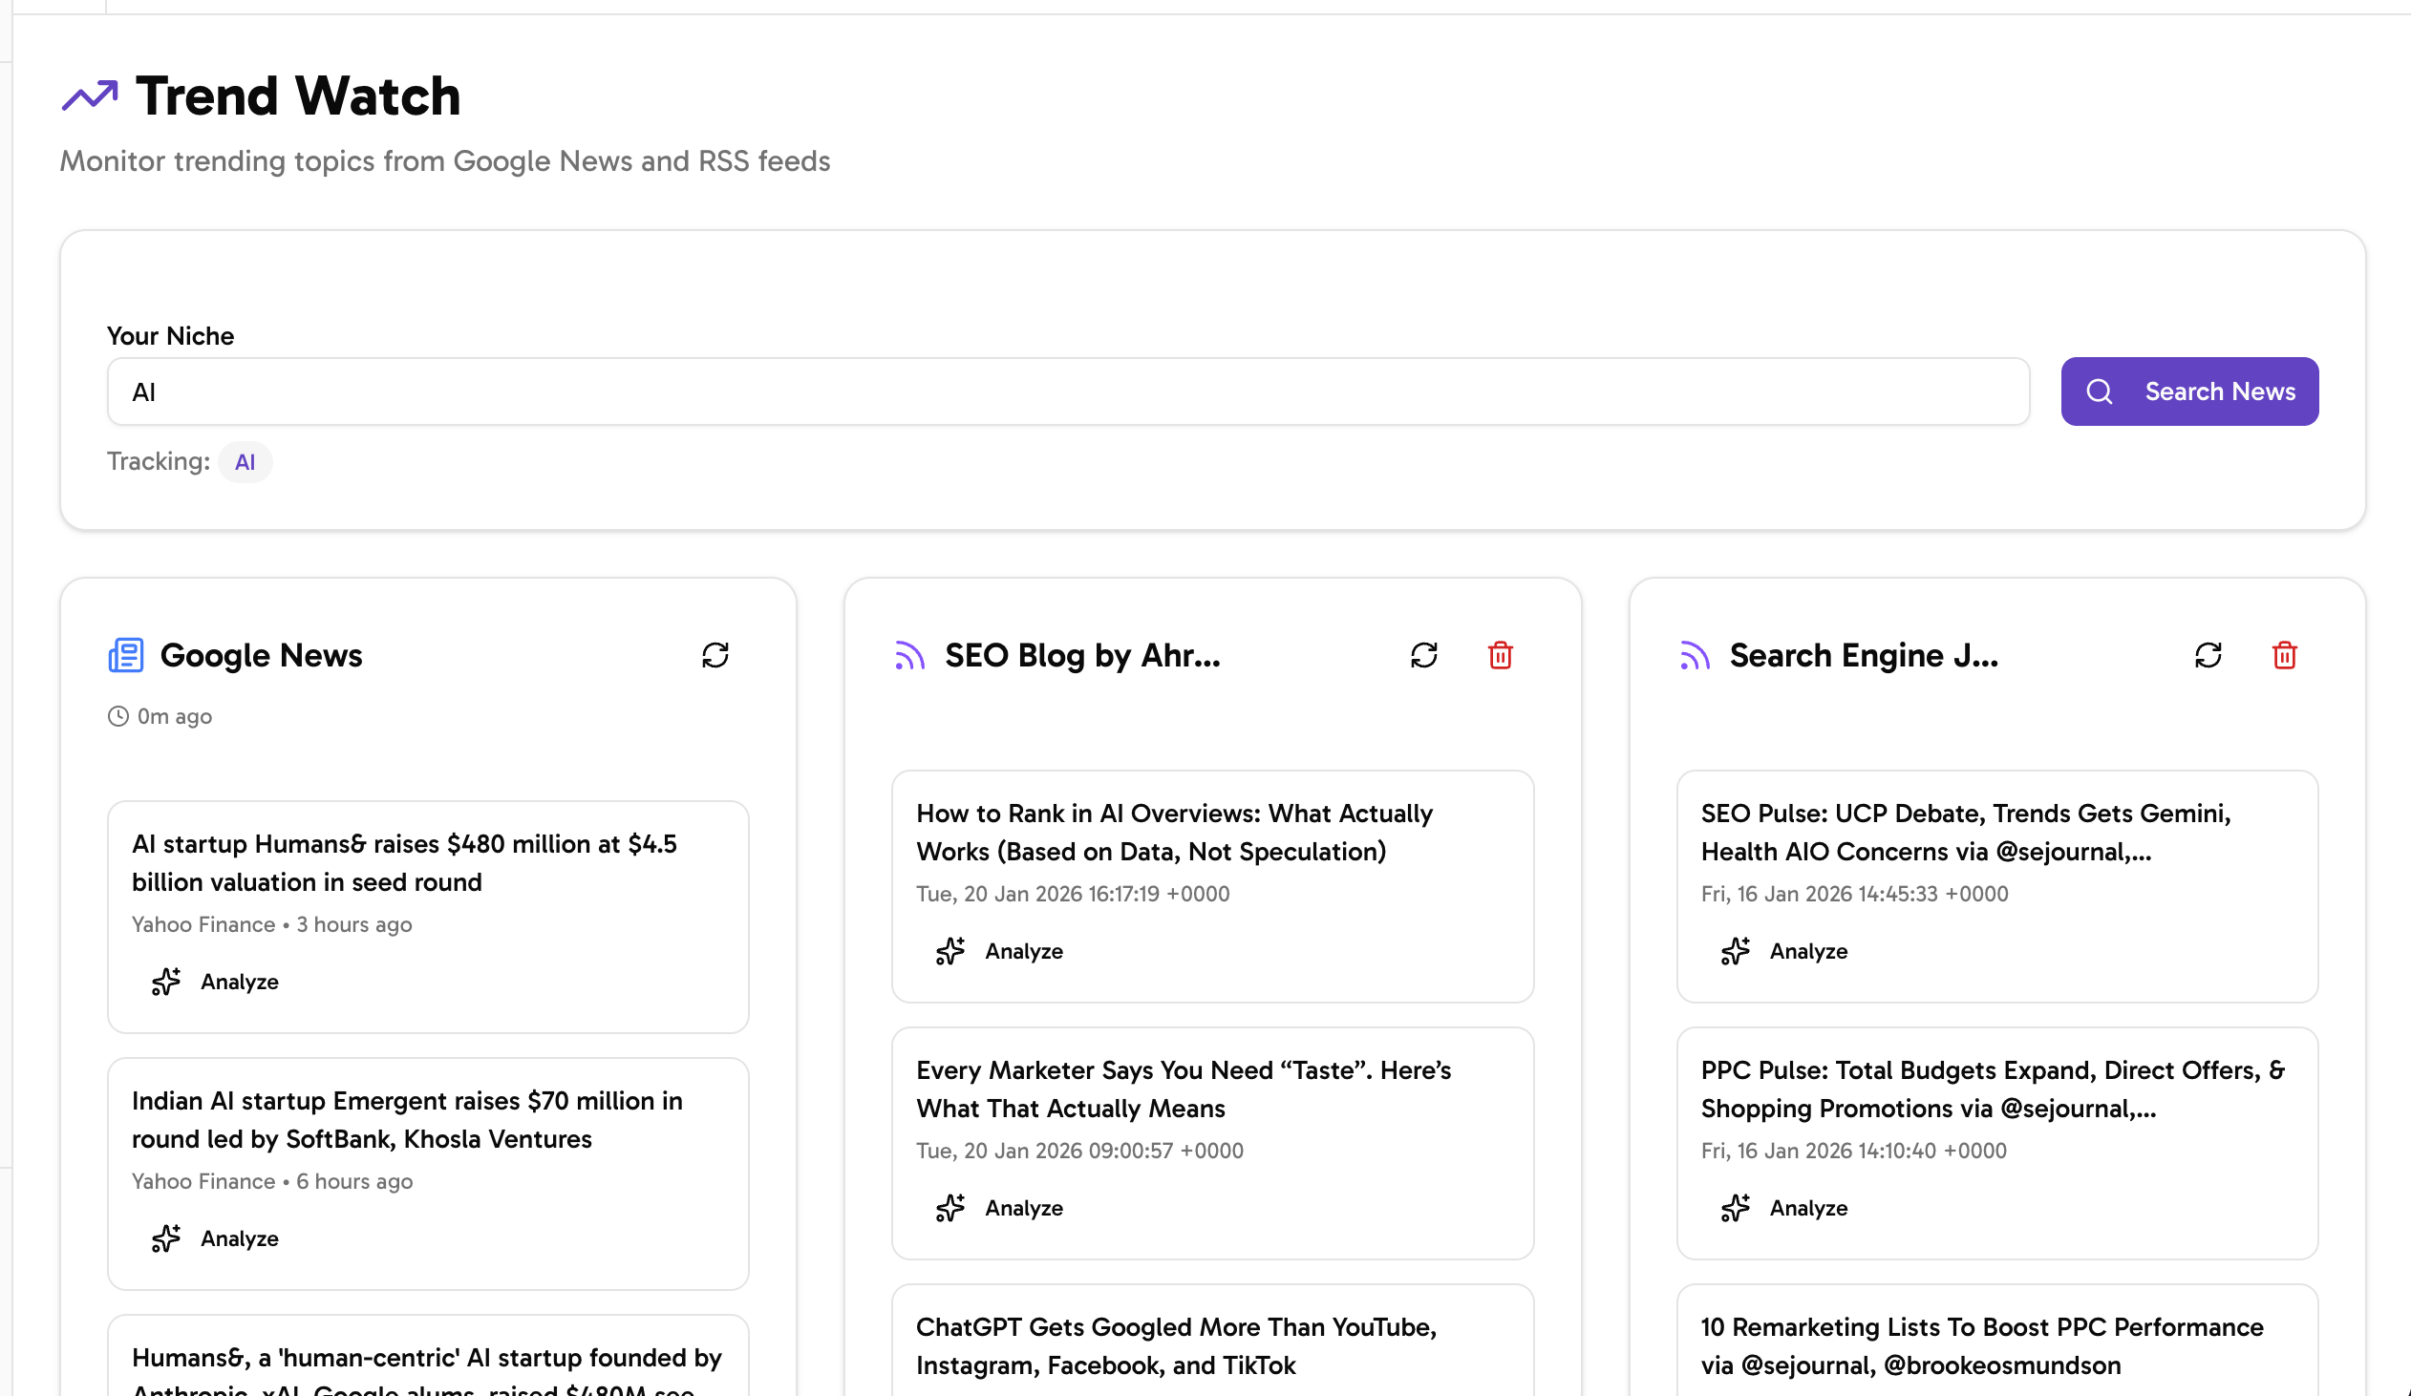Analyze the Indian AI startup Emergent article
This screenshot has height=1396, width=2411.
(x=216, y=1238)
